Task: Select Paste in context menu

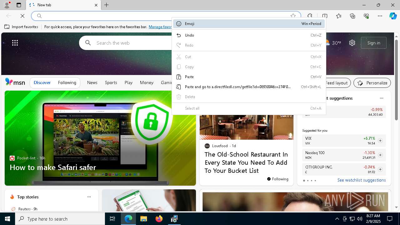Action: (249, 77)
